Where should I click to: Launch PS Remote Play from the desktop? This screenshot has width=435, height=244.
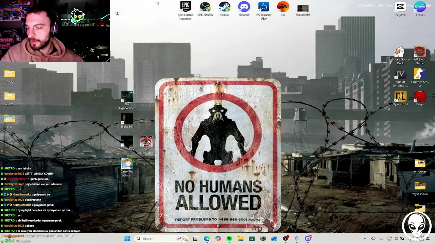click(264, 11)
